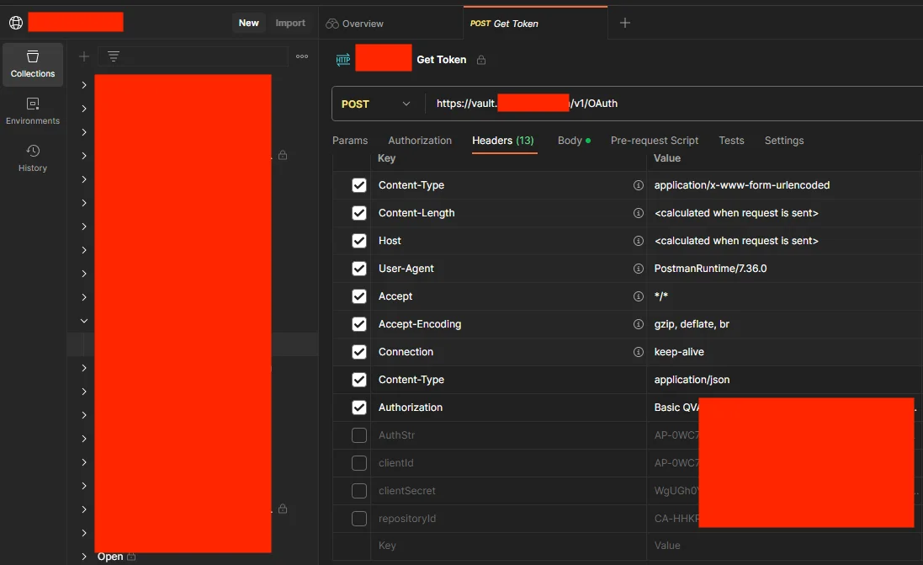Open the History sidebar panel
This screenshot has width=923, height=565.
[x=32, y=158]
